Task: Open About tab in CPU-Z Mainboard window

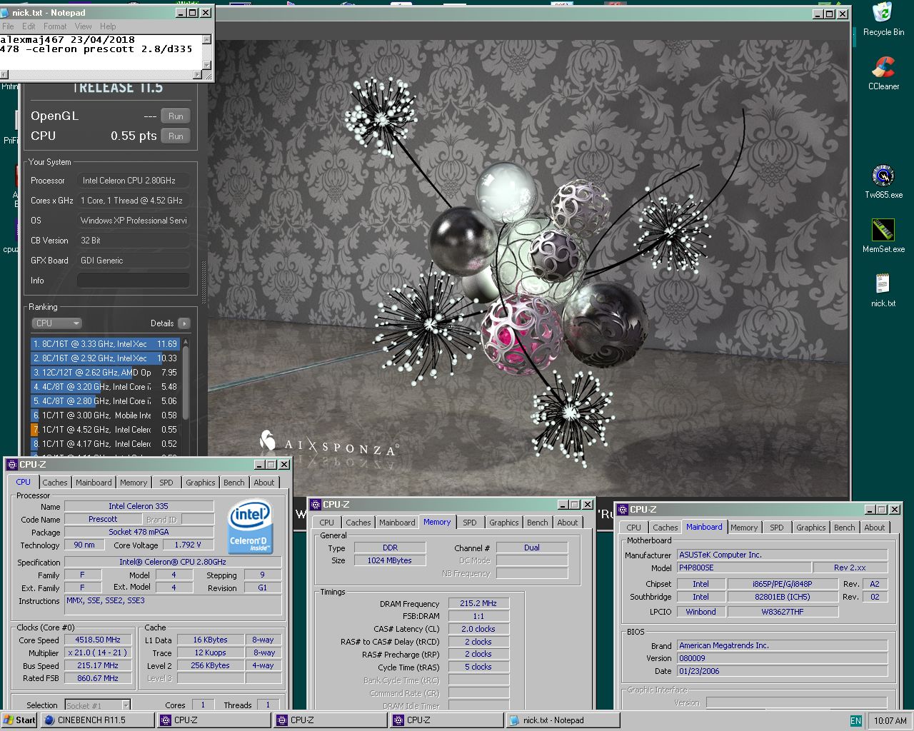Action: click(x=875, y=528)
